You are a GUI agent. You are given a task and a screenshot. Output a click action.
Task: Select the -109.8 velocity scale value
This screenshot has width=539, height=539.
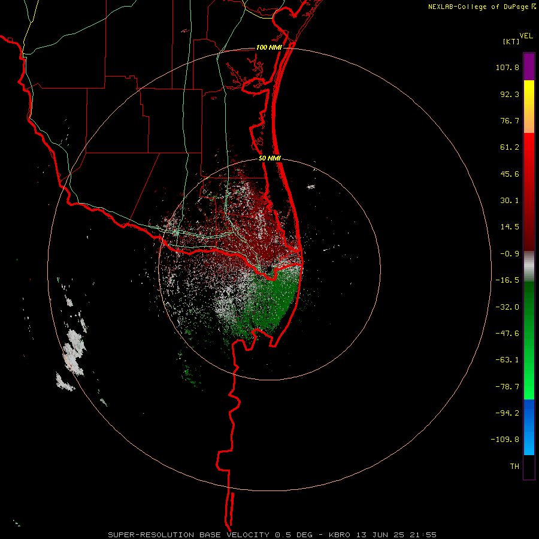pyautogui.click(x=505, y=440)
